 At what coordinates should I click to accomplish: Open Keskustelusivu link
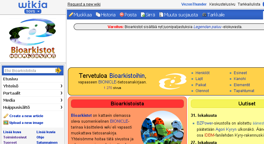coord(222,4)
